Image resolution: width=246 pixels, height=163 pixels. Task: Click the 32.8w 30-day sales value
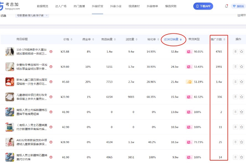tap(175, 51)
